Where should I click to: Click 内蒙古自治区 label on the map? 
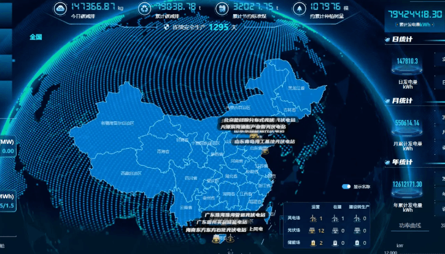tap(238, 108)
